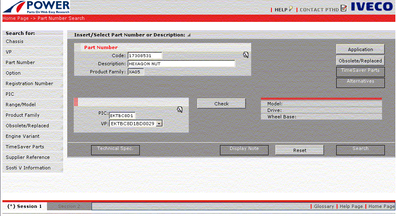Choose Engine Variant from Search for menu
Screen dimensions: 397x216
(x=22, y=136)
